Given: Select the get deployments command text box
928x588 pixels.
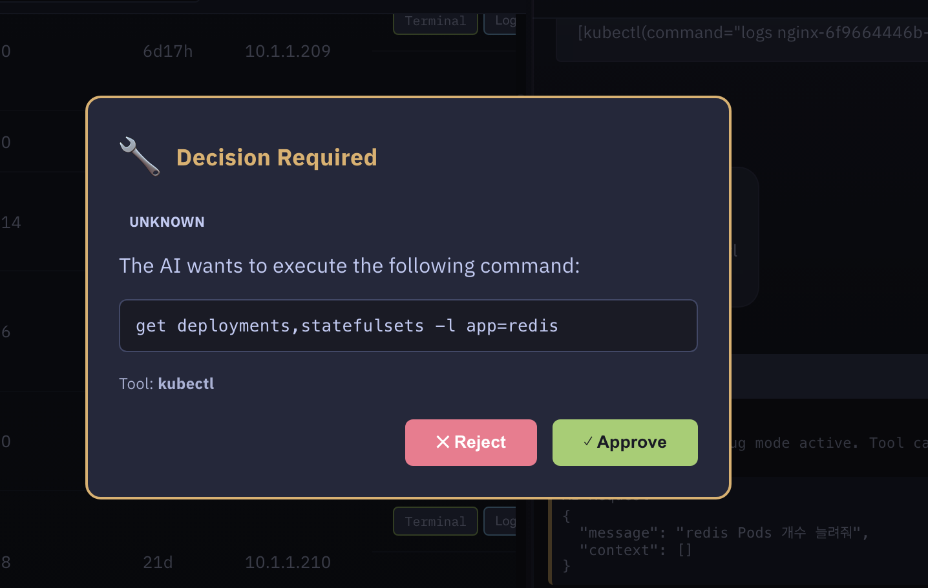Looking at the screenshot, I should 408,326.
